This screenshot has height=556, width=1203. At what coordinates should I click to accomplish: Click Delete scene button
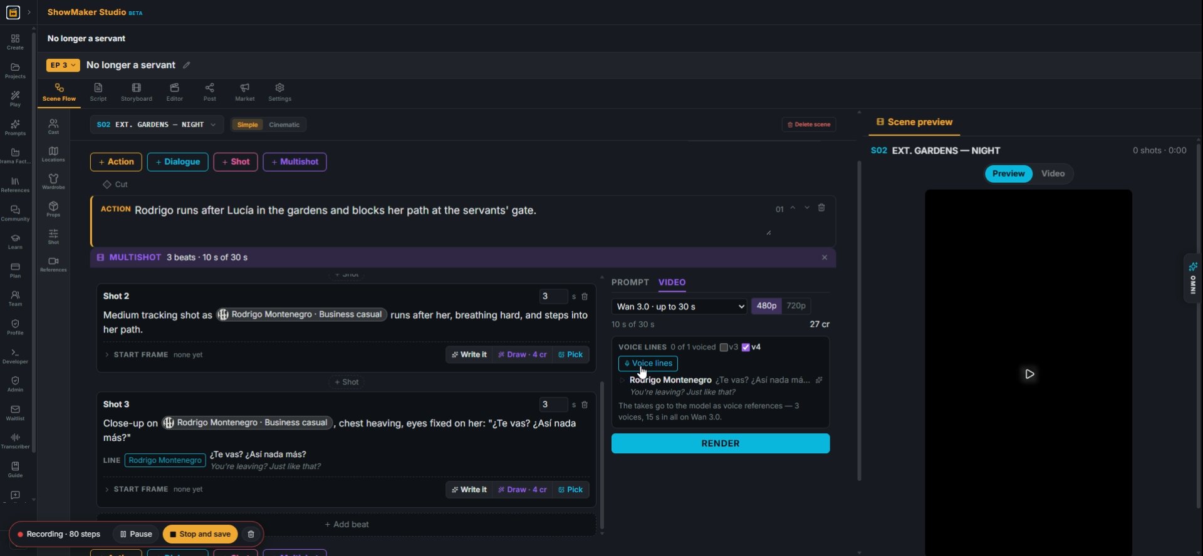tap(809, 125)
